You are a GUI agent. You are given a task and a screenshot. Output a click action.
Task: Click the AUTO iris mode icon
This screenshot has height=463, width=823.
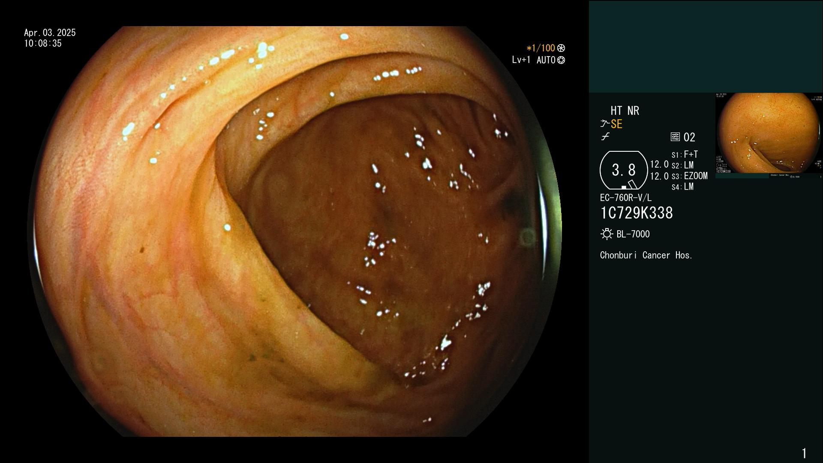click(561, 60)
